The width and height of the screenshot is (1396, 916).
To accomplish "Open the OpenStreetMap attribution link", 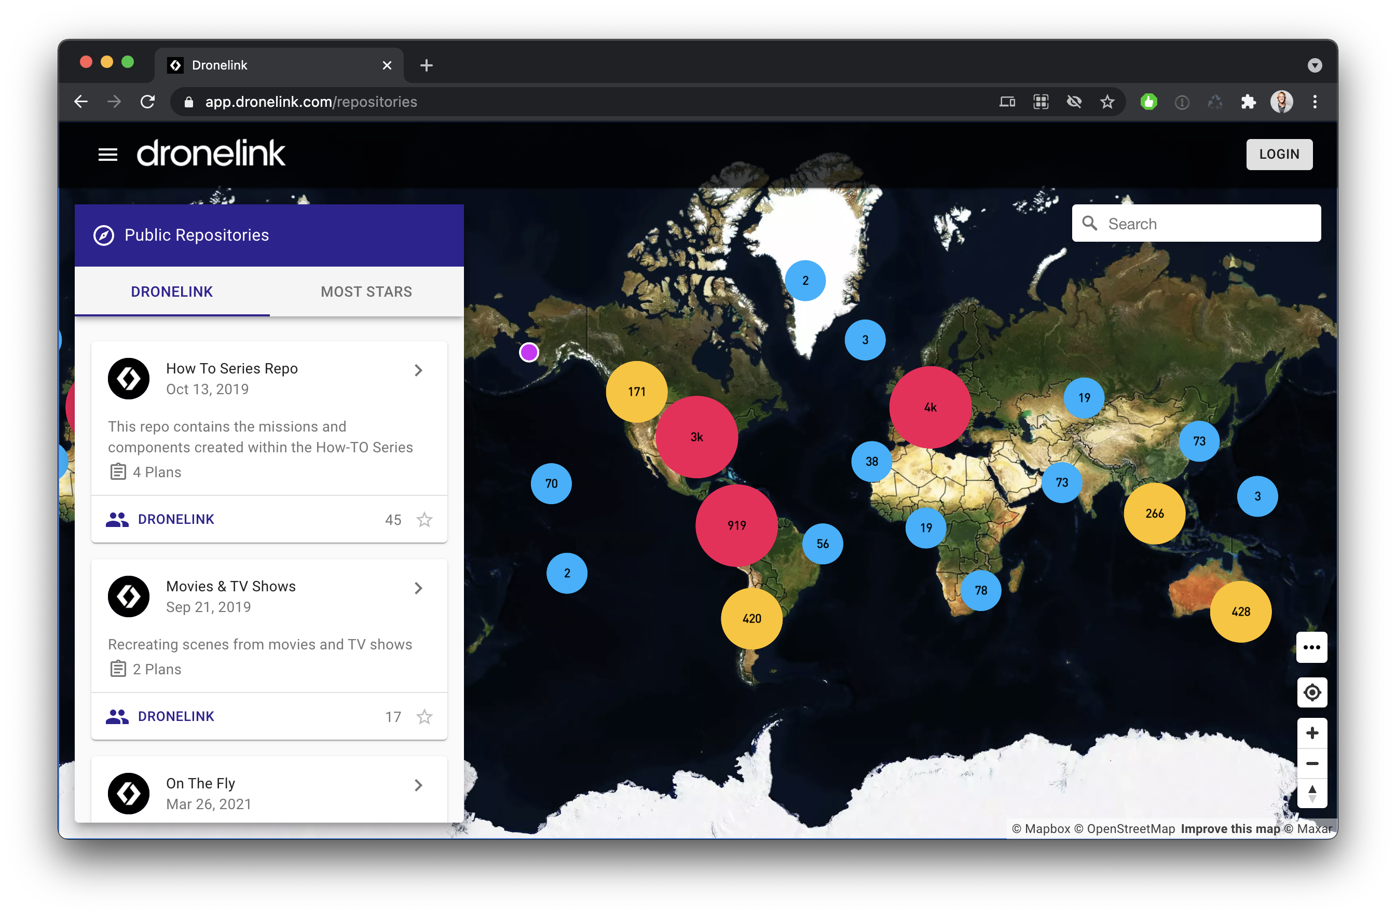I will coord(1125,829).
